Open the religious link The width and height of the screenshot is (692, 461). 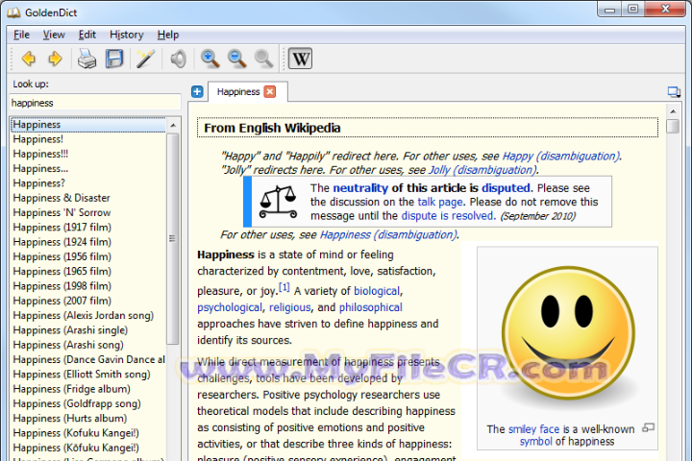[290, 307]
